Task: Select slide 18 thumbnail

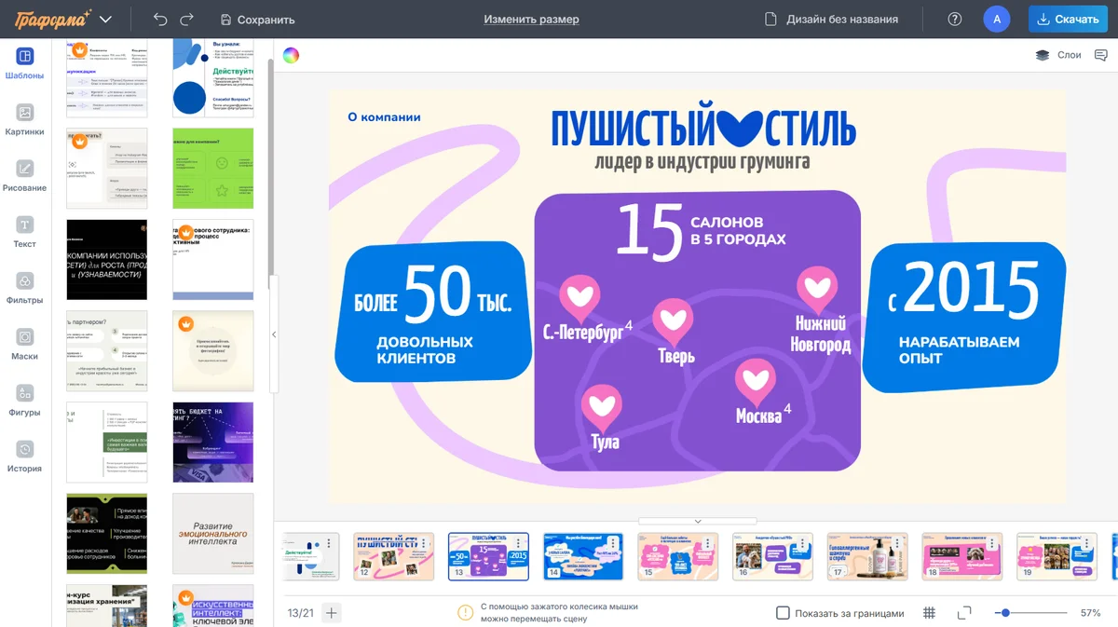Action: tap(962, 556)
